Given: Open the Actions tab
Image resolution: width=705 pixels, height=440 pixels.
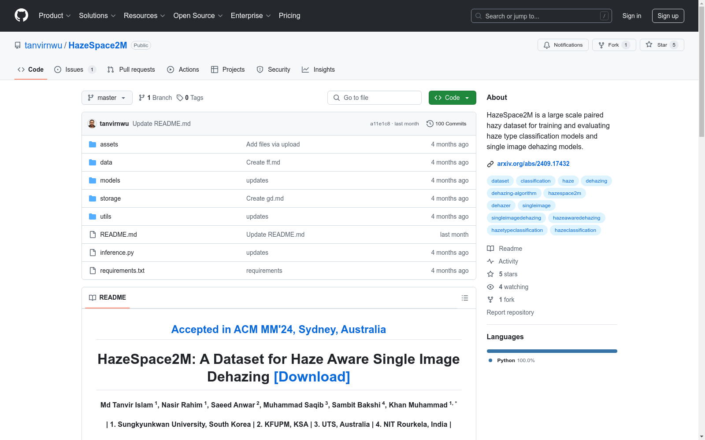Looking at the screenshot, I should click(183, 70).
